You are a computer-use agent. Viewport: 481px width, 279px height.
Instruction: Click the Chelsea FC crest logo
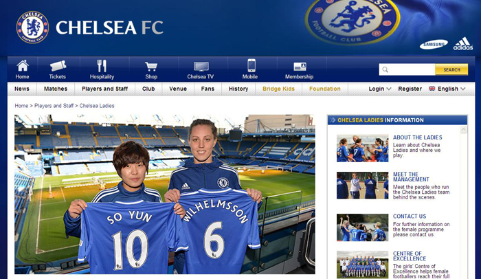pos(32,27)
